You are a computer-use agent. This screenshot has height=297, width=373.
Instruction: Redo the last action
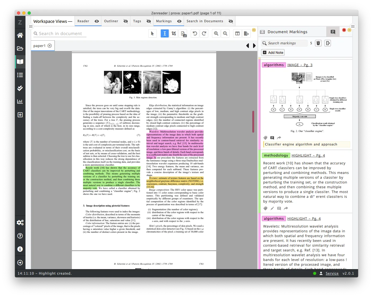tap(204, 33)
